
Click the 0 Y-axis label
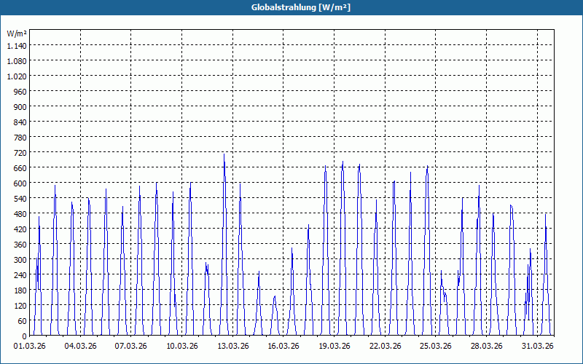pos(25,336)
